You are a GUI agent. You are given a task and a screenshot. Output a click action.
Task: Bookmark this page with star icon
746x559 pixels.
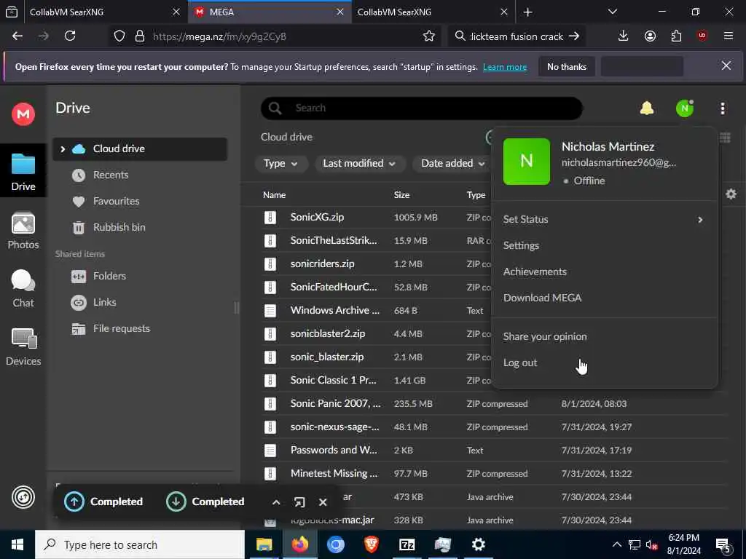tap(428, 36)
